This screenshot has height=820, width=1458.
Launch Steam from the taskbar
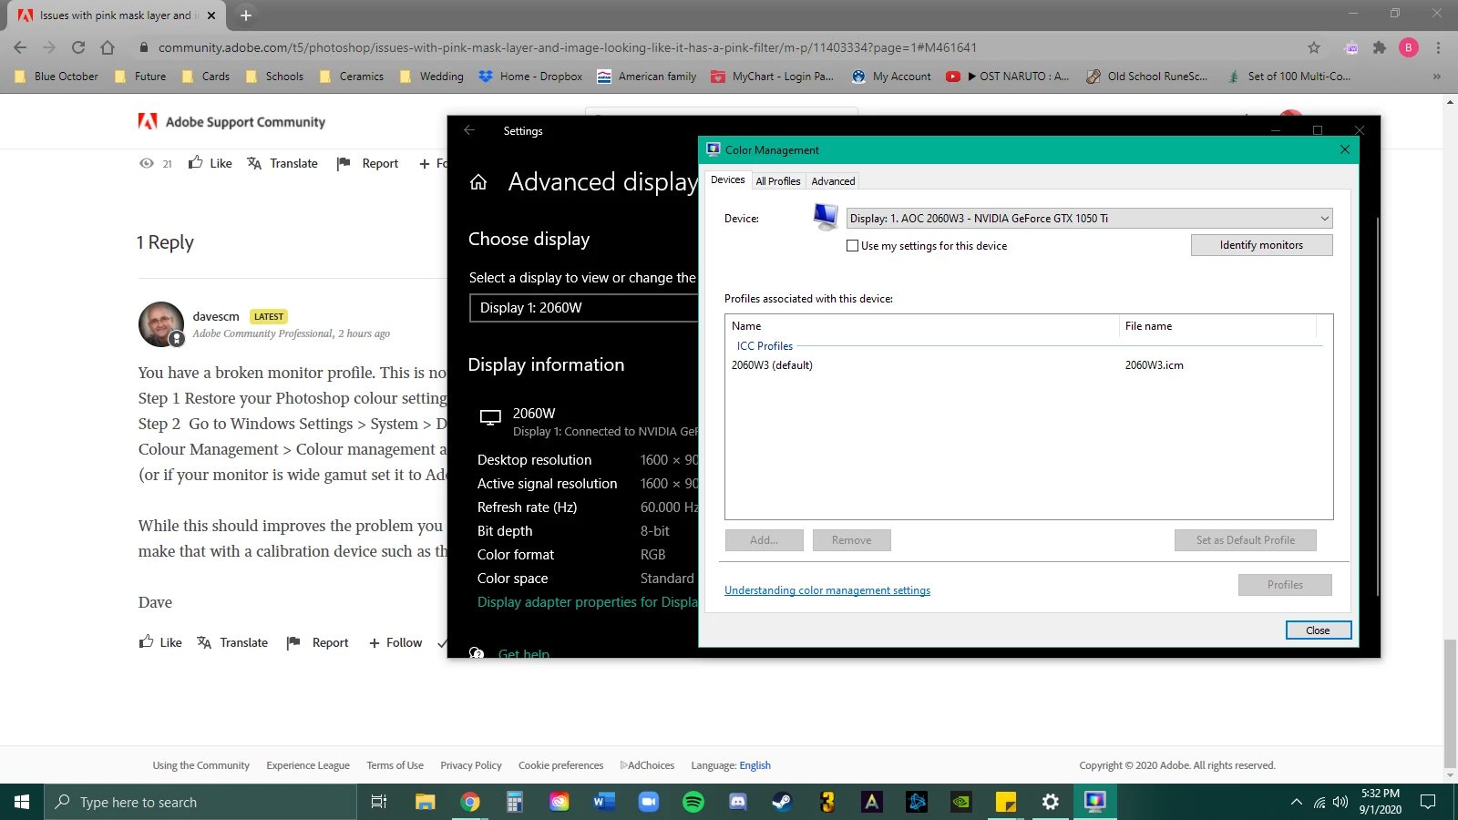point(782,802)
